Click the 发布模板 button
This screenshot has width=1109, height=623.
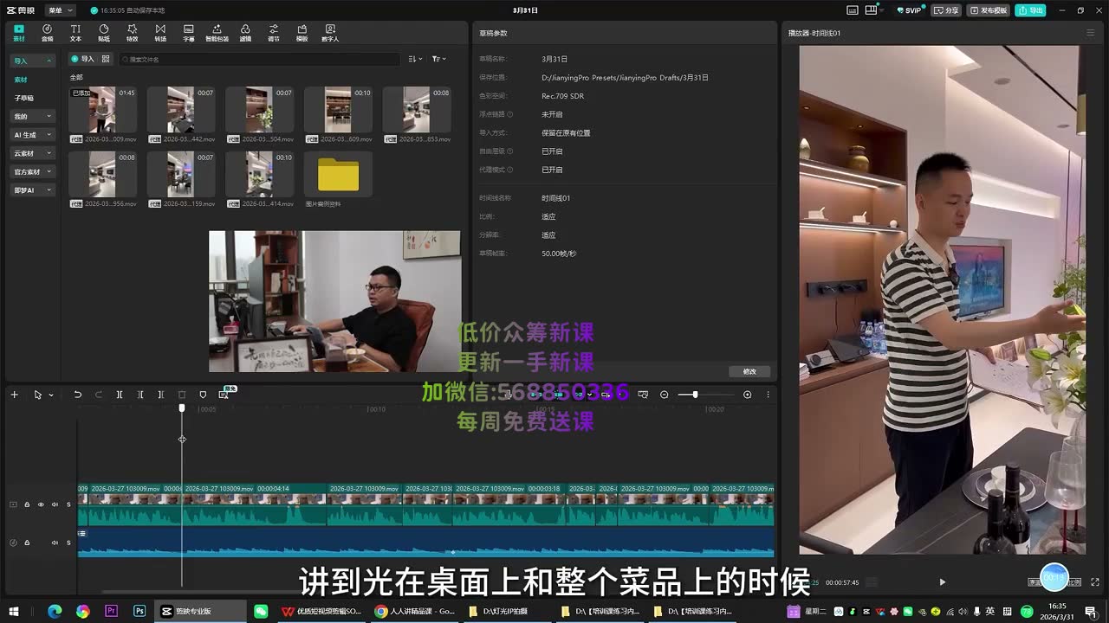click(x=989, y=10)
